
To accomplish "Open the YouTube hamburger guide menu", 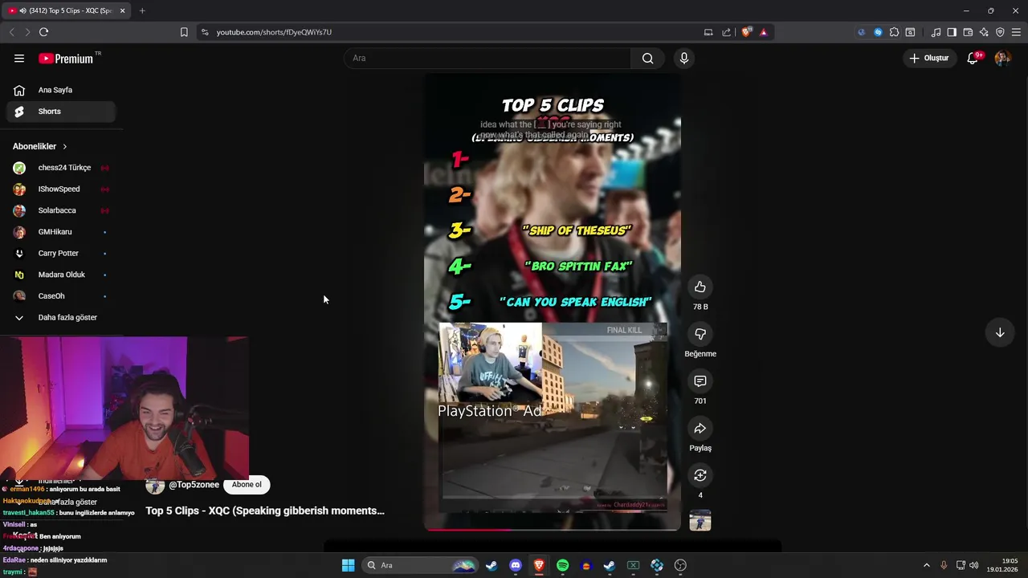I will [x=19, y=58].
